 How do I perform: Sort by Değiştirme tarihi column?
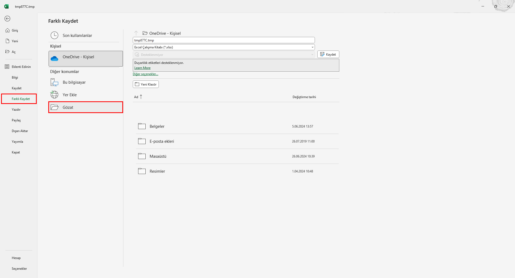point(304,97)
